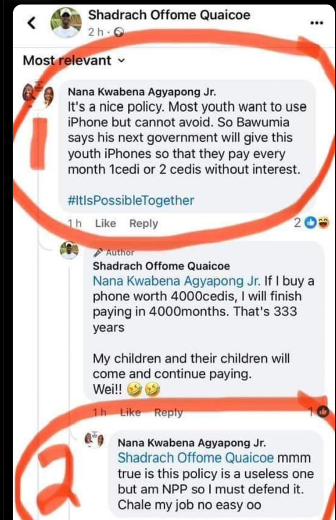
Task: Open Shadrach Offome Quaicoe name in post header
Action: tap(169, 15)
